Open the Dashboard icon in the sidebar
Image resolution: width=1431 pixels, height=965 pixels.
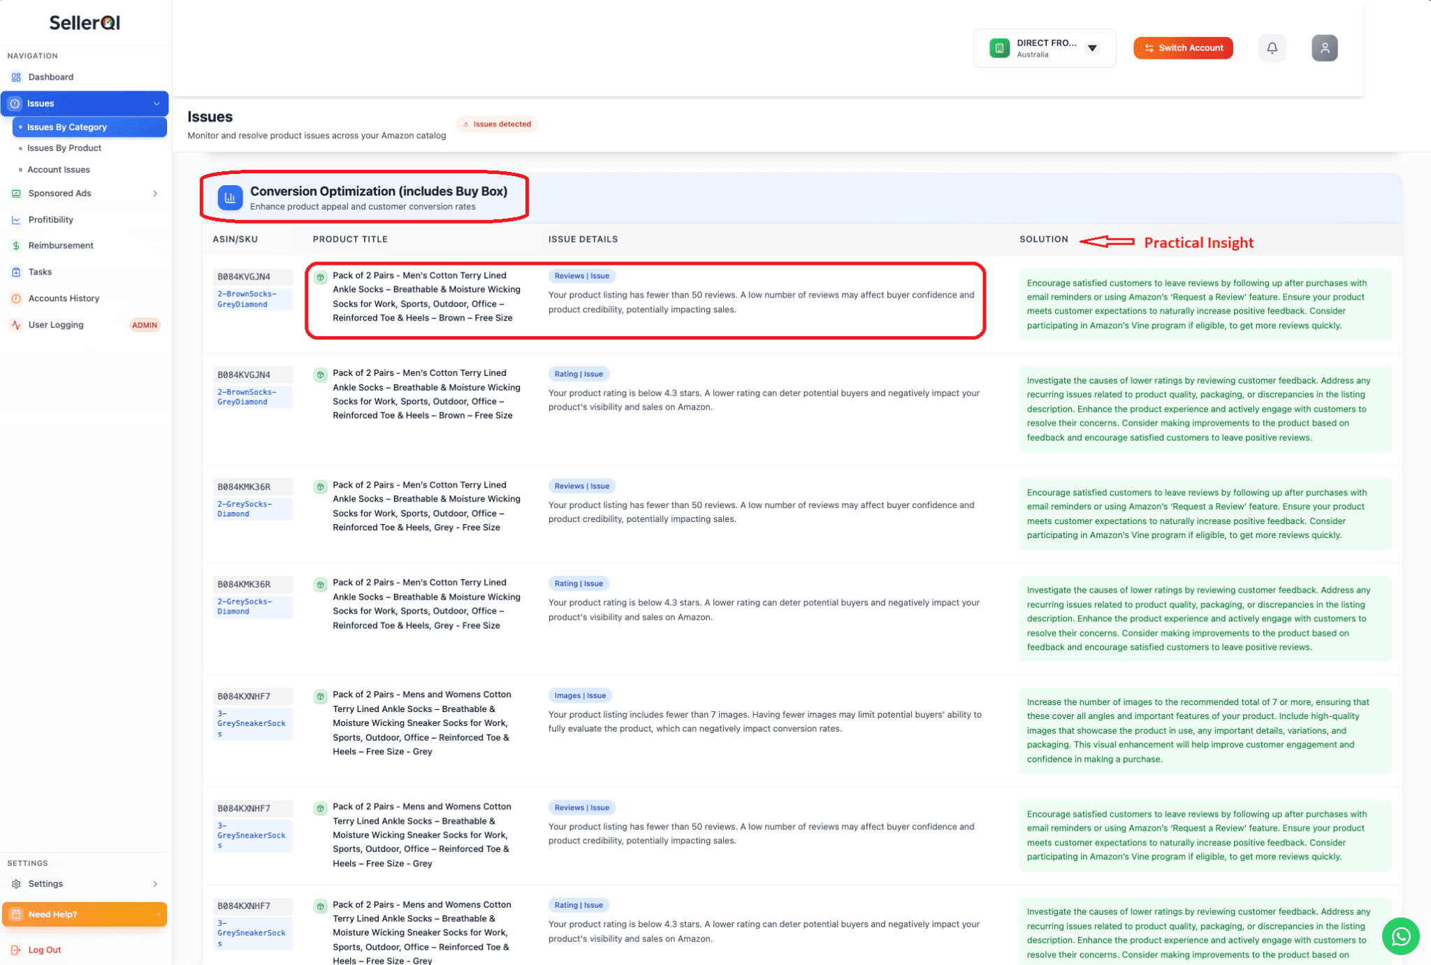[x=15, y=77]
